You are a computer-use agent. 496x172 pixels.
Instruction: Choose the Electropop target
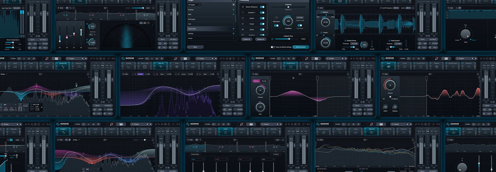pyautogui.click(x=211, y=19)
